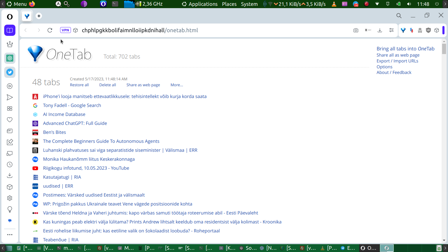Open the Kasutajatugi | RIA link
The image size is (448, 252).
click(x=62, y=177)
